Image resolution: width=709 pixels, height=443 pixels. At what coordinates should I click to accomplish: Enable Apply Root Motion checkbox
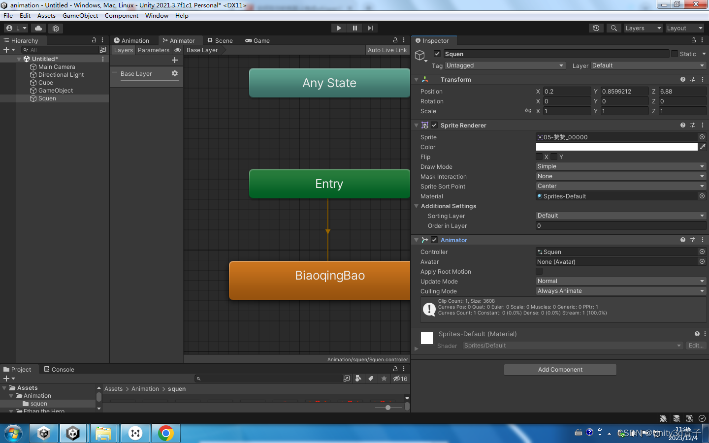[x=539, y=271]
